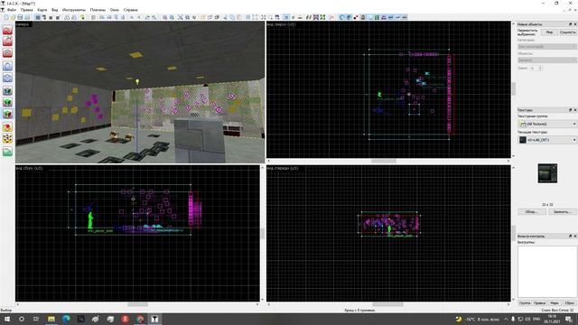
Task: Click the Мир button in New Objects panel
Action: [549, 32]
